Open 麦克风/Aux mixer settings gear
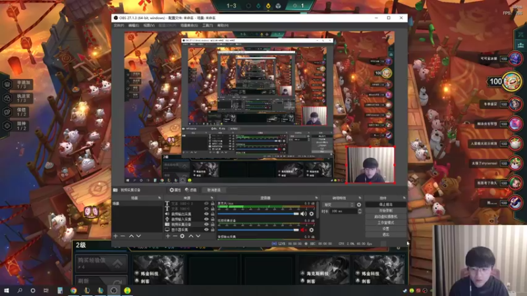 coord(312,214)
